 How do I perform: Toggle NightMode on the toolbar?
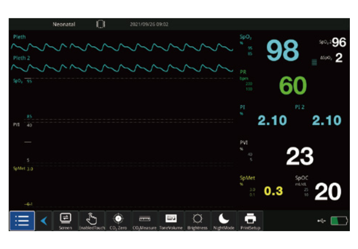[x=224, y=221]
